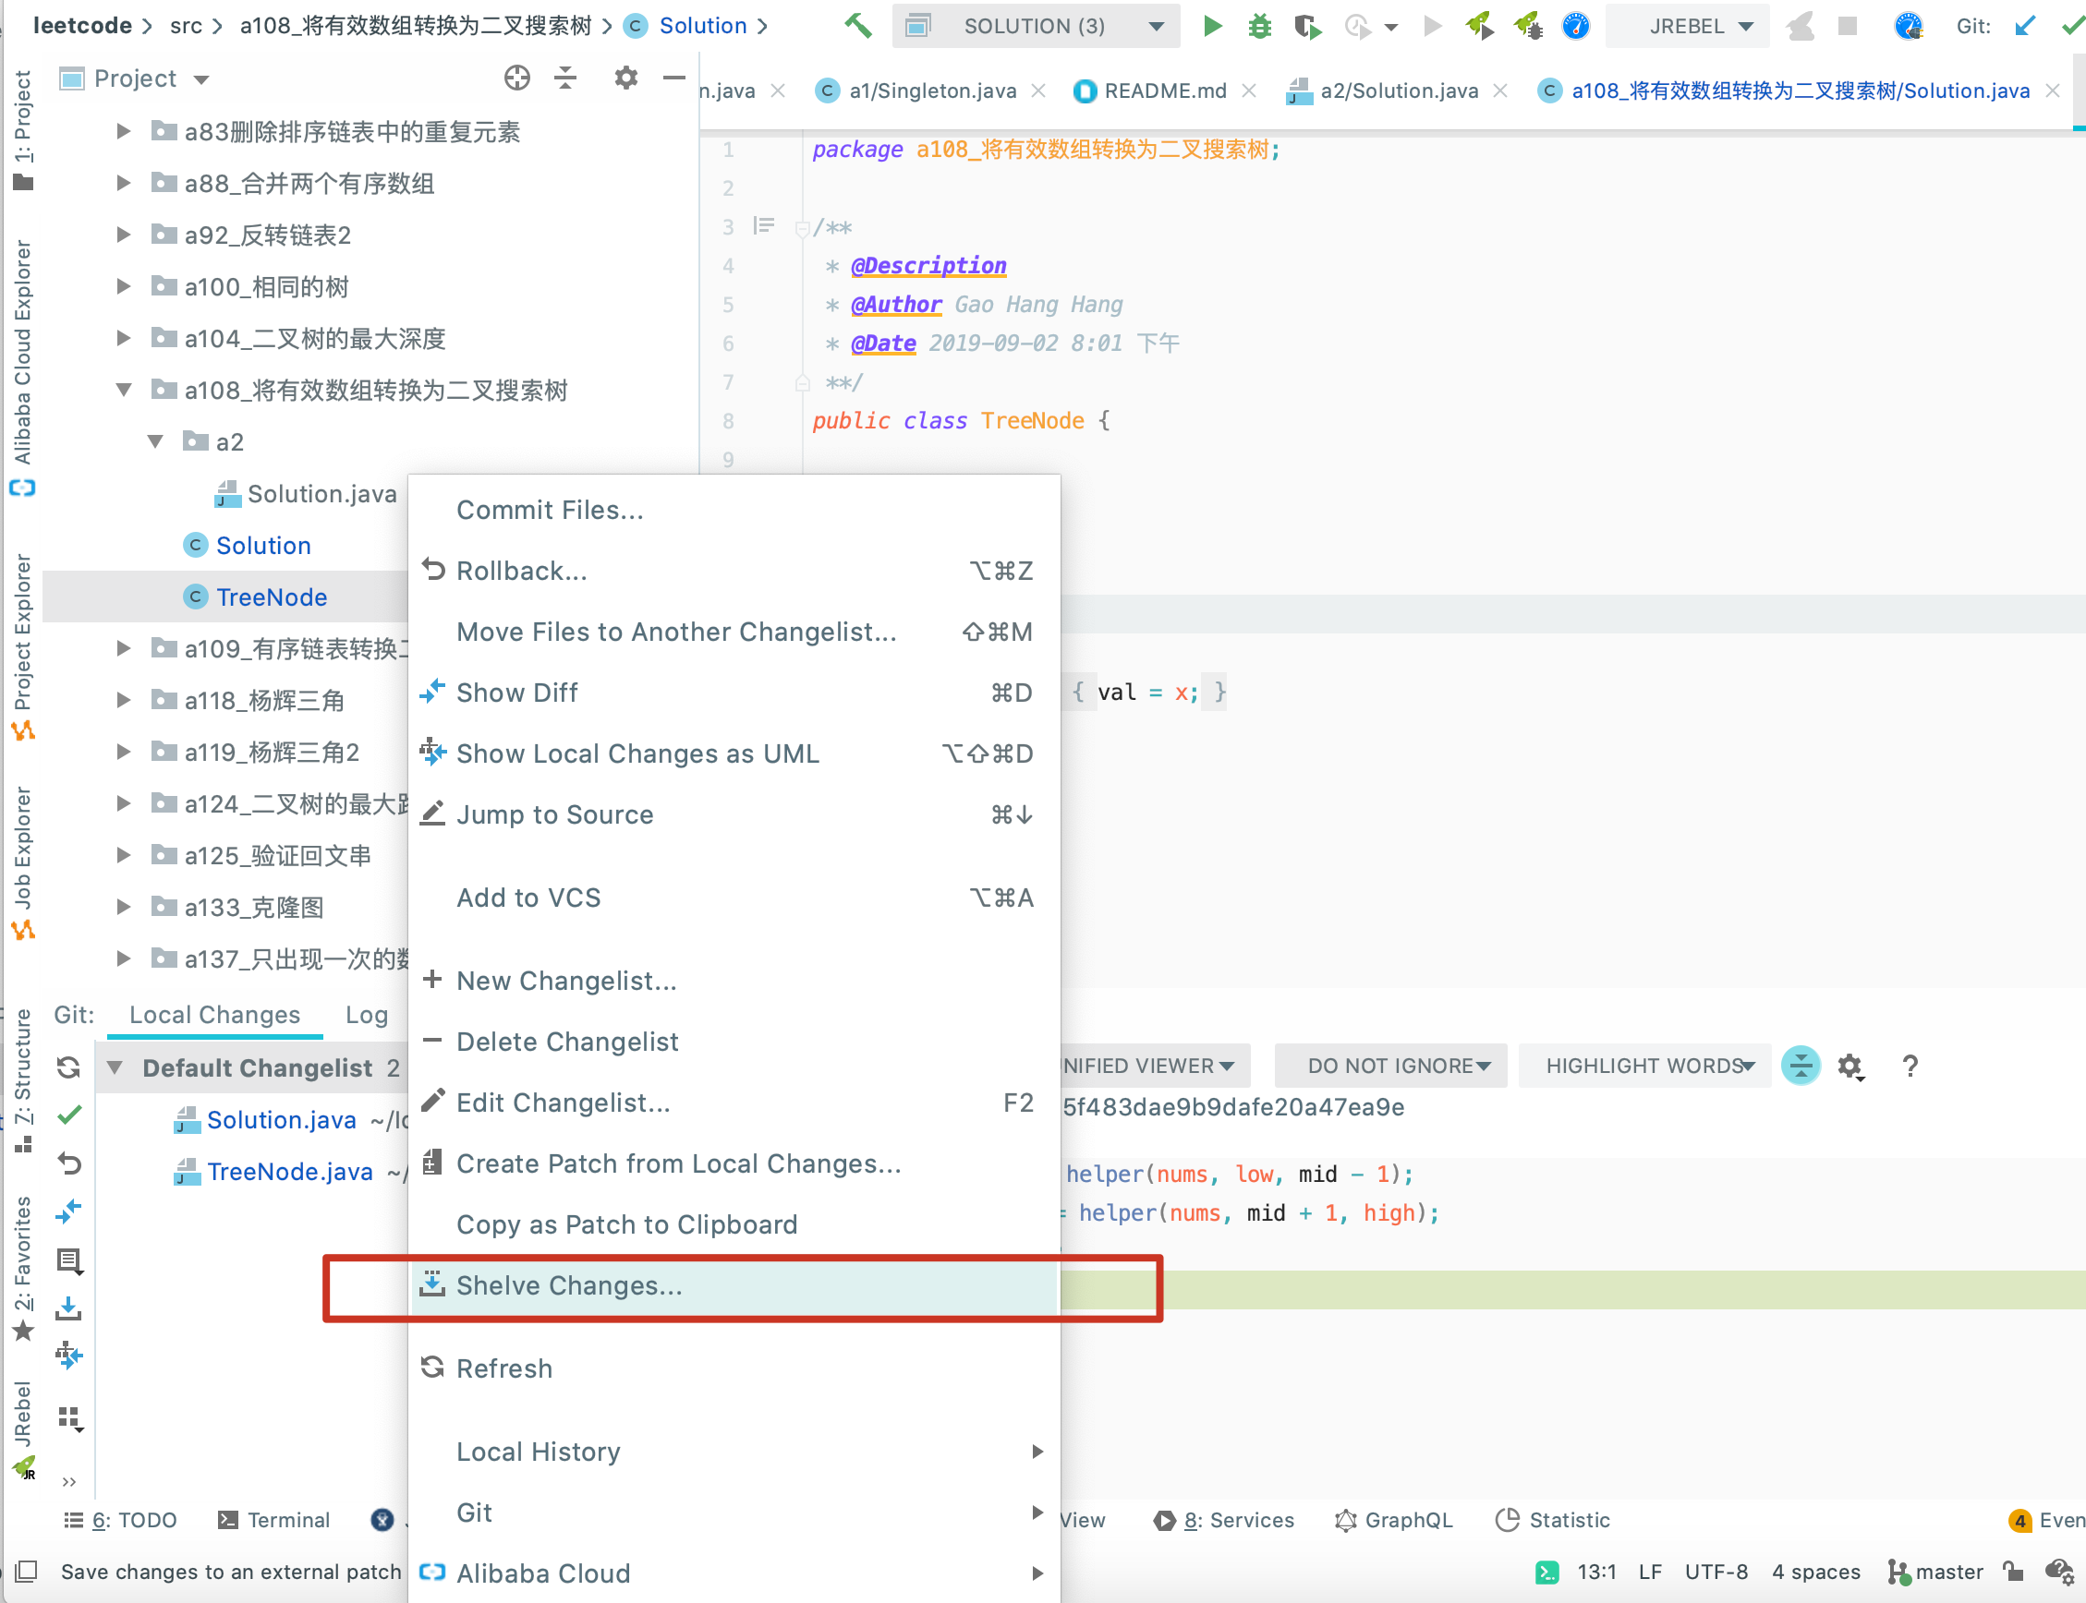This screenshot has width=2086, height=1603.
Task: Open diff viewer settings gear icon
Action: [x=1850, y=1066]
